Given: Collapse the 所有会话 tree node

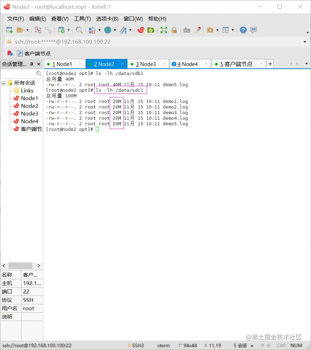Looking at the screenshot, I should pyautogui.click(x=3, y=83).
